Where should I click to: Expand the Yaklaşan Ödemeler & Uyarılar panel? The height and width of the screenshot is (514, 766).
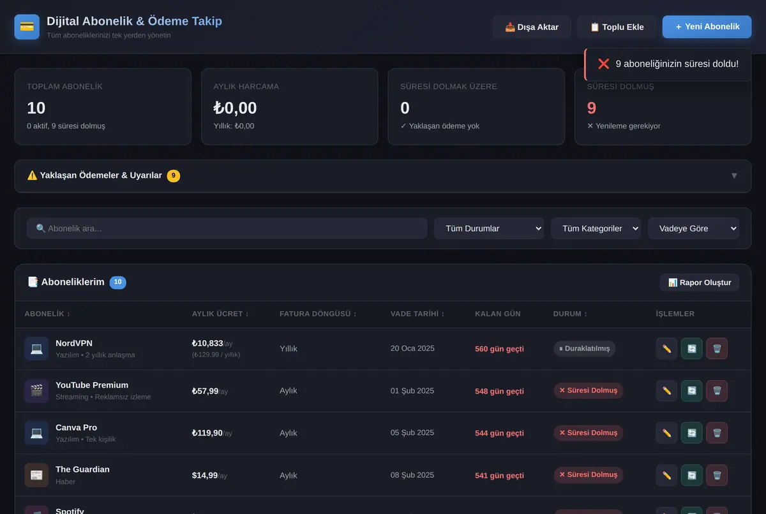[x=383, y=175]
